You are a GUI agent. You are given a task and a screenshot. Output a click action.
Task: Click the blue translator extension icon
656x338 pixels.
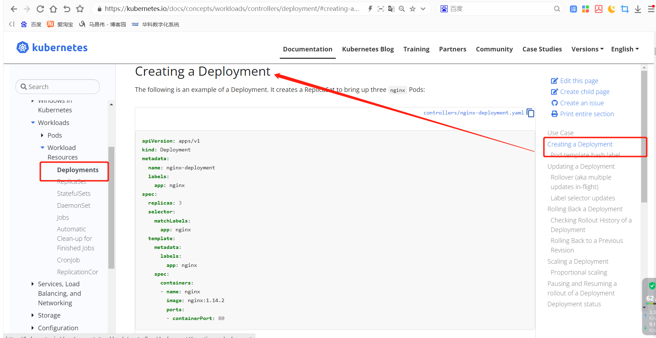pos(573,9)
